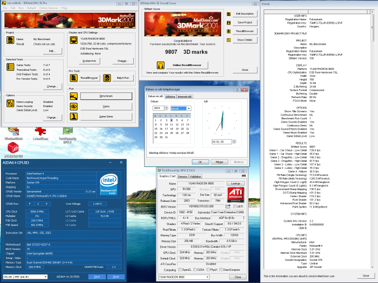This screenshot has height=283, width=378.
Task: Click the Selected Tests checklist icon
Action: coord(10,67)
